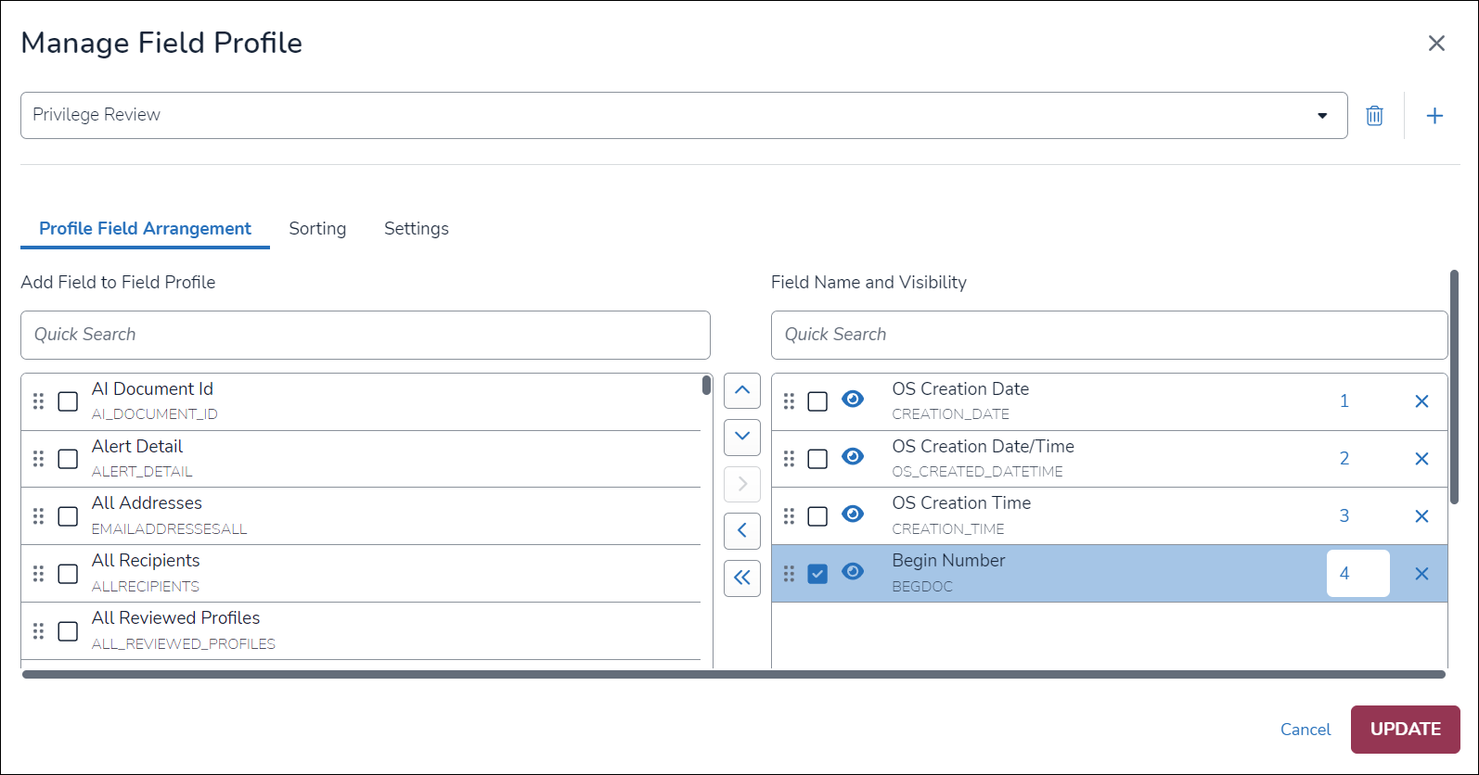The image size is (1479, 775).
Task: Click the bottom horizontal scrollbar
Action: [734, 675]
